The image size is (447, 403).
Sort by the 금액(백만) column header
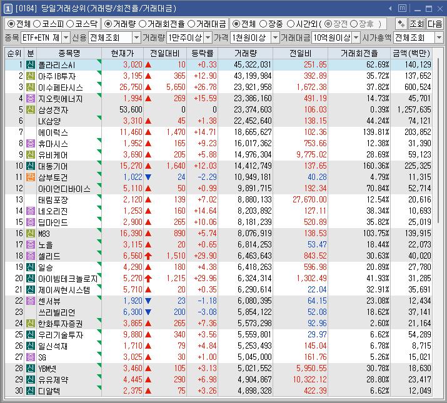tap(411, 53)
